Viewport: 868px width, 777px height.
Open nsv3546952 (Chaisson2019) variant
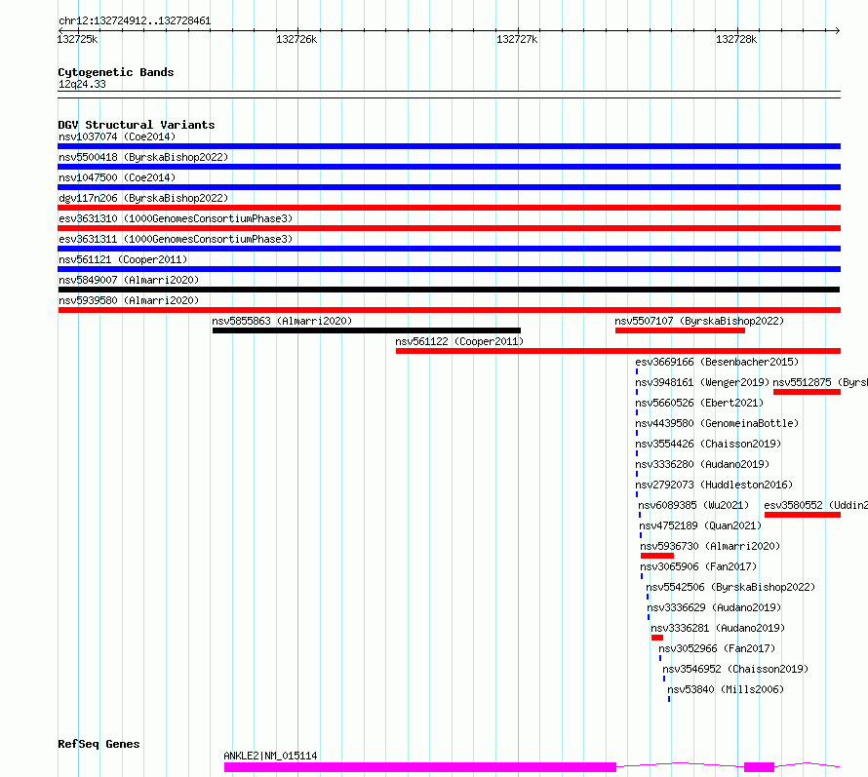(x=735, y=669)
